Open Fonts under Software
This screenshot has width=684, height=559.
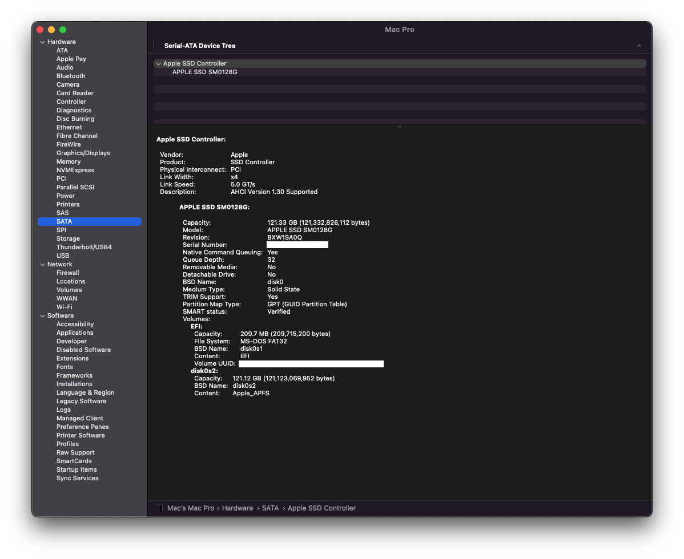pos(65,367)
